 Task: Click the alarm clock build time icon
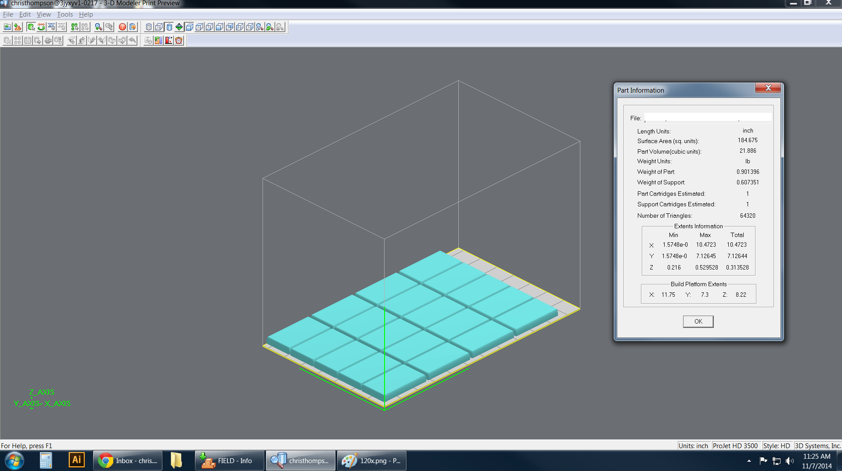click(x=179, y=41)
